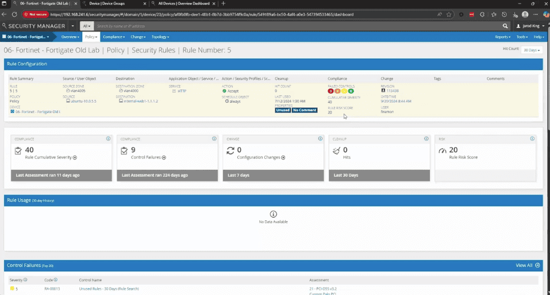
Task: Open the Compliance menu
Action: [114, 37]
